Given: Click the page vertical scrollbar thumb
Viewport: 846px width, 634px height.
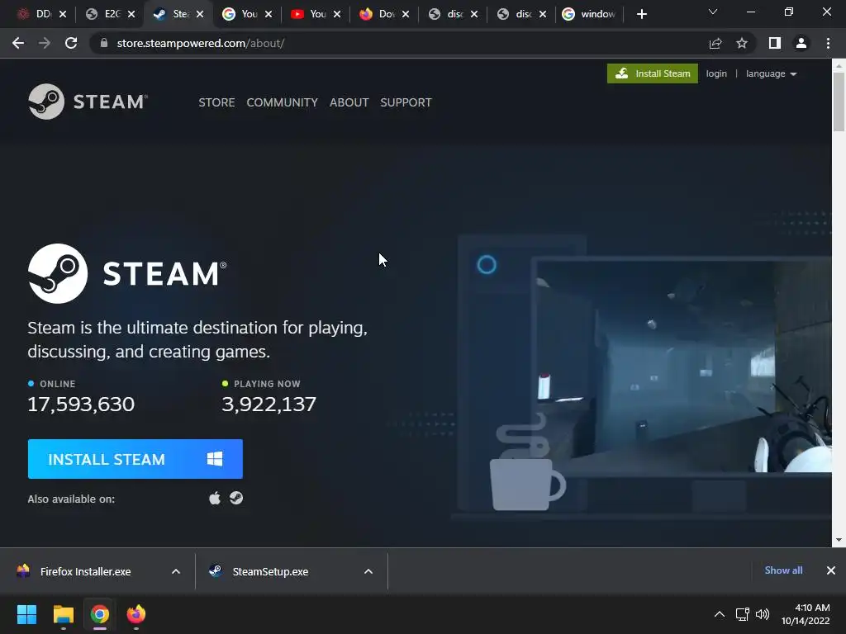Looking at the screenshot, I should [x=839, y=102].
